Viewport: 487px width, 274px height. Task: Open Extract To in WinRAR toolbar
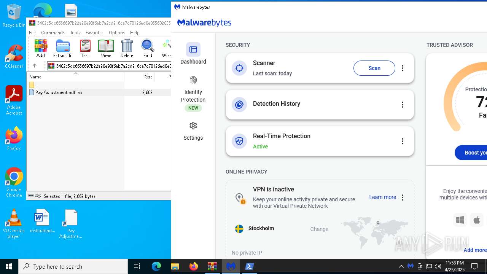tap(63, 49)
